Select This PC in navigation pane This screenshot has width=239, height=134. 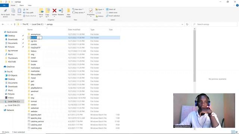click(x=10, y=72)
